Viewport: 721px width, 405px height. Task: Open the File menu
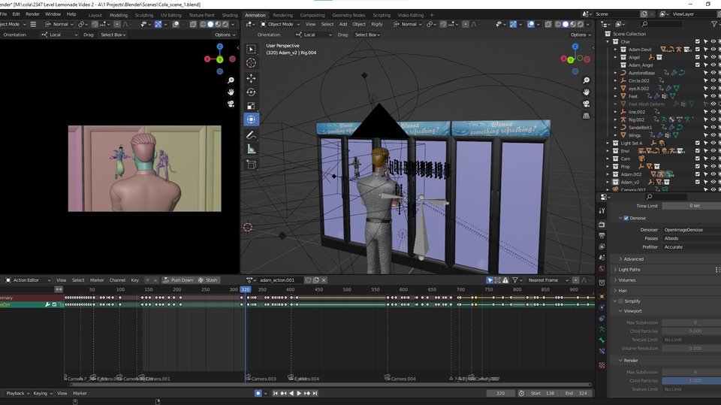(4, 14)
